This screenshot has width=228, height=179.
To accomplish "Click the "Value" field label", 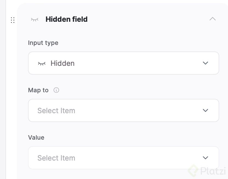I will pos(36,137).
